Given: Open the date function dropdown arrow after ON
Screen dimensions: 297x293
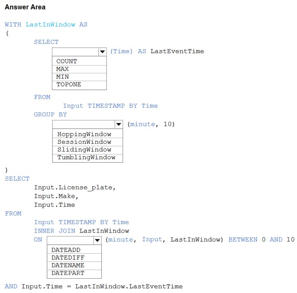Looking at the screenshot, I should click(x=97, y=240).
